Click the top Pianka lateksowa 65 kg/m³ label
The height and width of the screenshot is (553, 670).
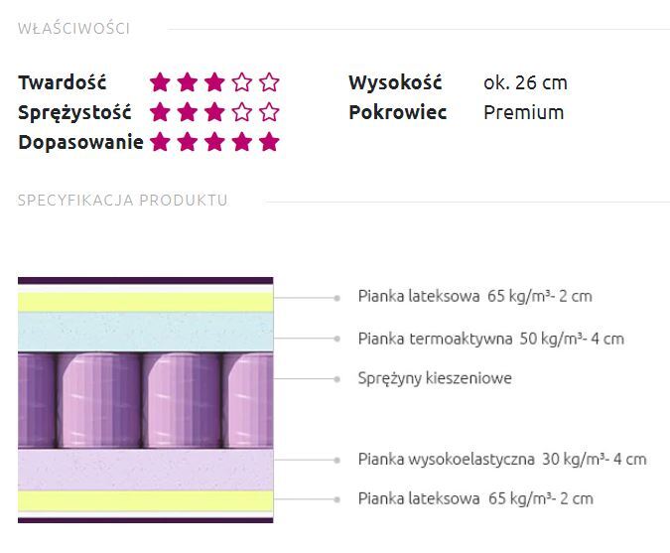[474, 296]
